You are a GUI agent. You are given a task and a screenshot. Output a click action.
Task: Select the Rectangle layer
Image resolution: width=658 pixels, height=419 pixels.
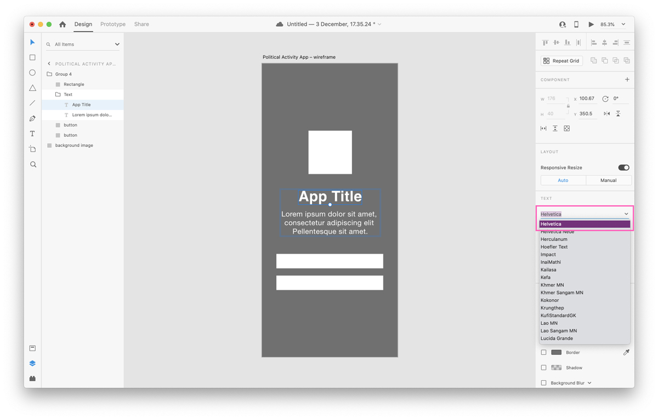82,84
